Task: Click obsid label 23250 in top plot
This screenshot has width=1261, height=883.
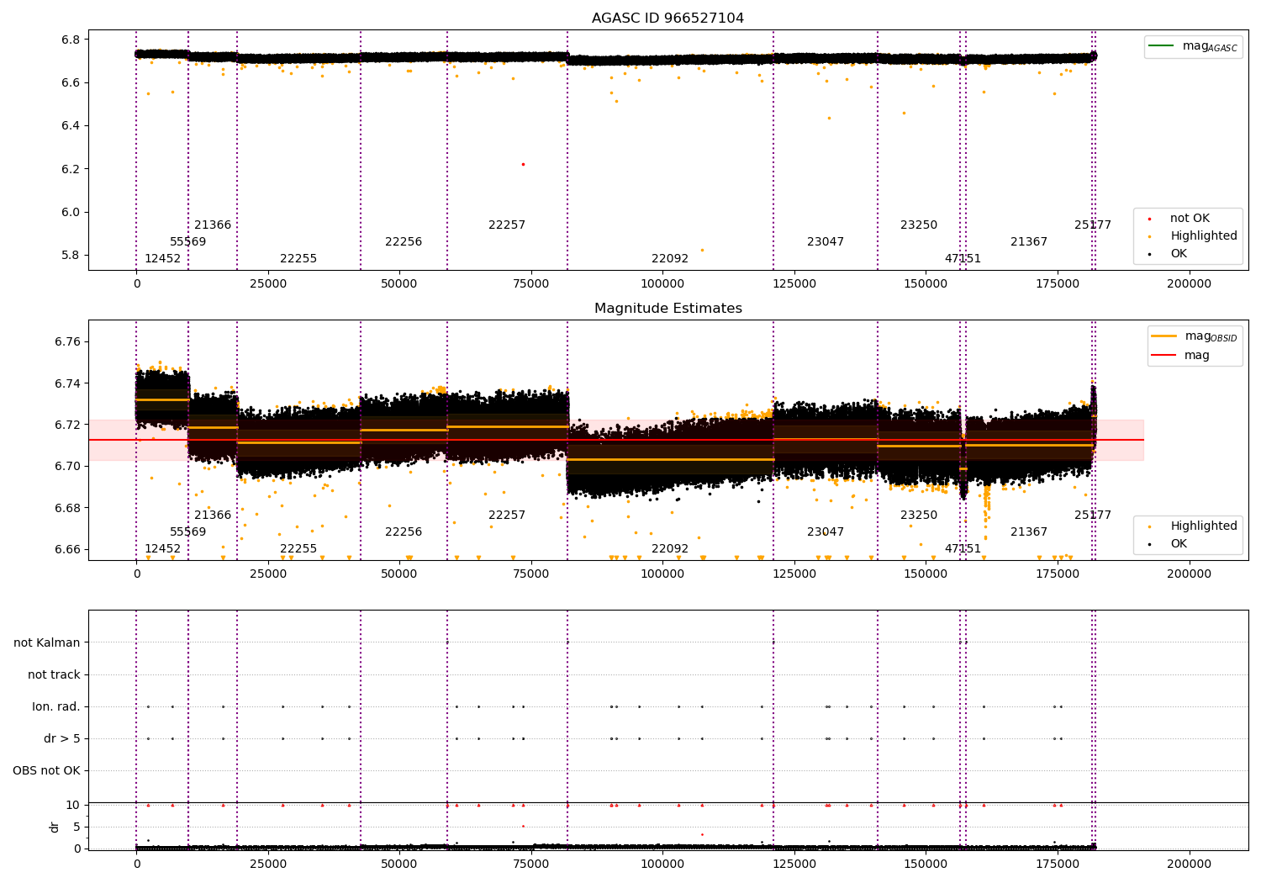Action: (919, 225)
